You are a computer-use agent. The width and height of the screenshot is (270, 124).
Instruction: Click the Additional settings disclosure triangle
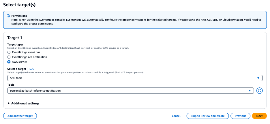click(x=9, y=103)
